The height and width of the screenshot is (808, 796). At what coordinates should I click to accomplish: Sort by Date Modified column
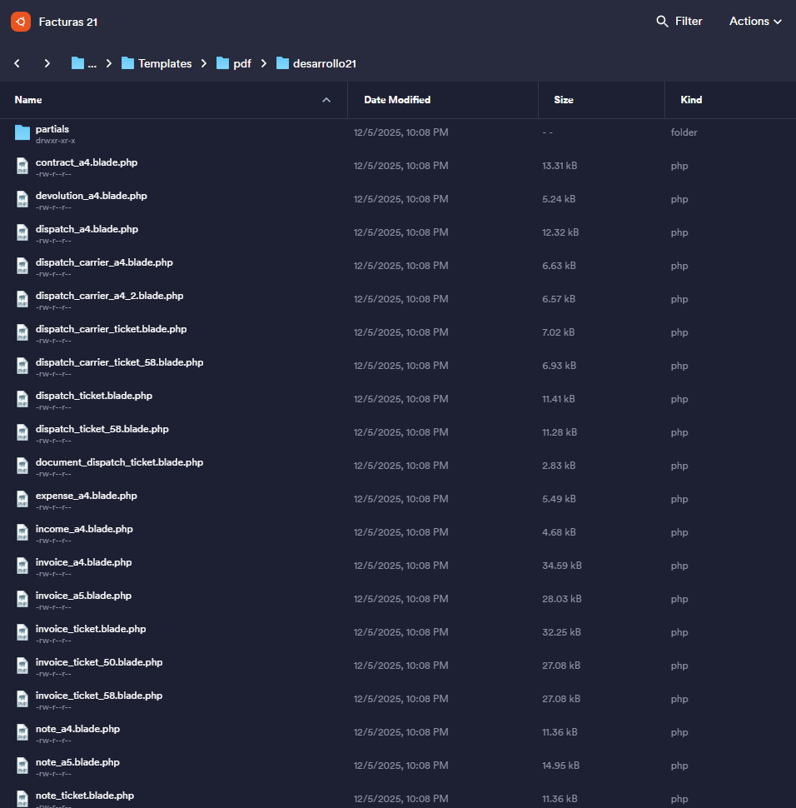(397, 100)
